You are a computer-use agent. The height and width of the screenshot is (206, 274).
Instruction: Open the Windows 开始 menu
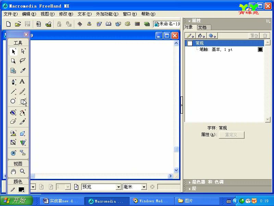point(16,201)
